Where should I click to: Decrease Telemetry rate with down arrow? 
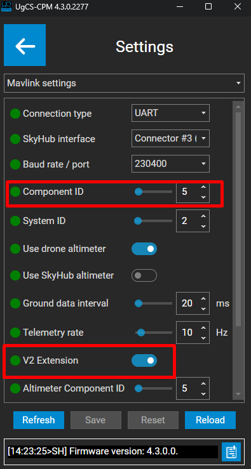click(204, 338)
